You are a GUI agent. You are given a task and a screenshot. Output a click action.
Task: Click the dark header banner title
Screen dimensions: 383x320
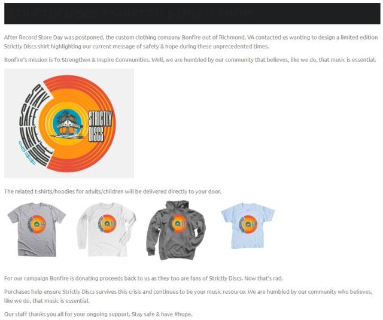pos(132,14)
